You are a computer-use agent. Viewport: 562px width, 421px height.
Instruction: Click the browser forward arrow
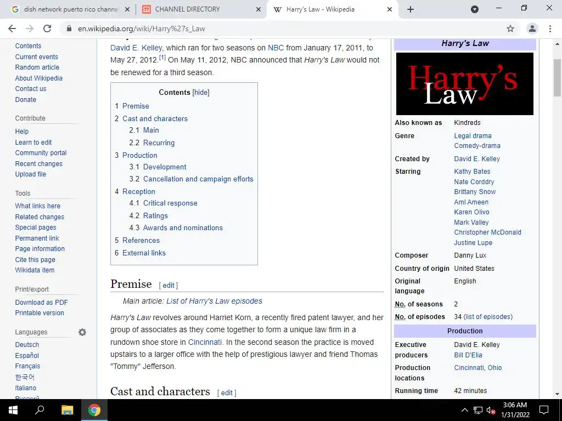coord(30,29)
